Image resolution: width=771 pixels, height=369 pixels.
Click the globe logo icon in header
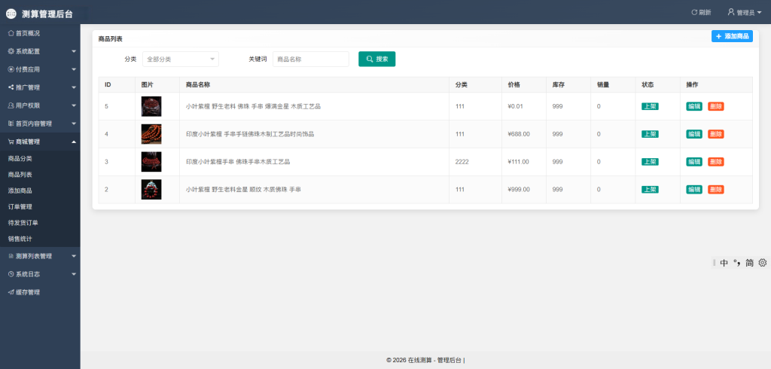coord(11,13)
